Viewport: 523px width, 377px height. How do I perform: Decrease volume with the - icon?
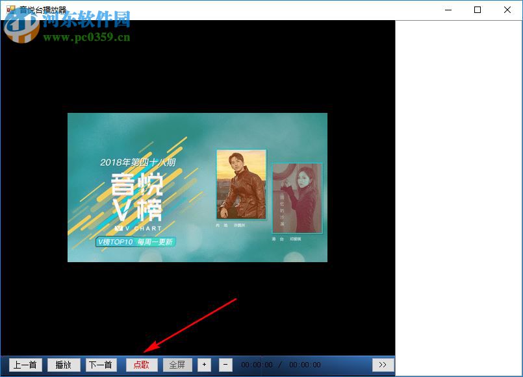coord(224,365)
